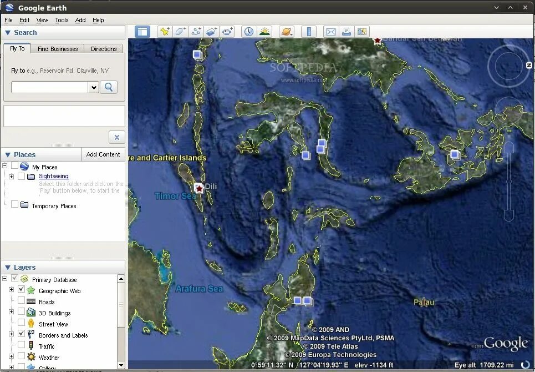
Task: Clear search results with X button
Action: [x=116, y=137]
